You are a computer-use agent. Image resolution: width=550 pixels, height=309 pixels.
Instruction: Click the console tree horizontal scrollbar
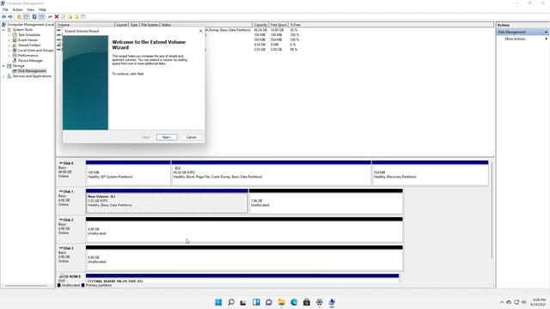tap(27, 286)
